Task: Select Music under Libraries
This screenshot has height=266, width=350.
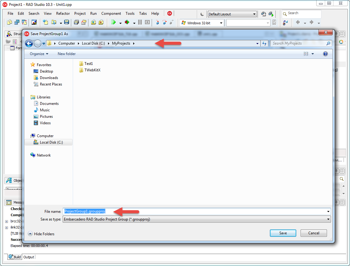Action: click(x=42, y=110)
